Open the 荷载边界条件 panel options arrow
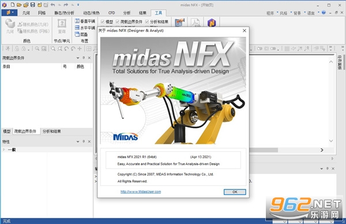This screenshot has height=224, width=346. [78, 58]
